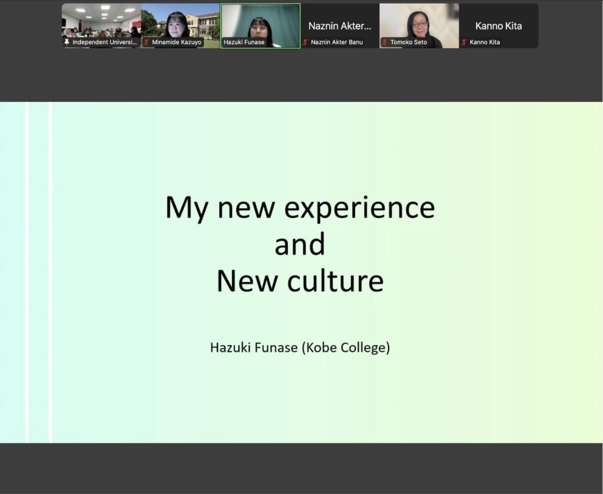Screen dimensions: 603x494
Task: Click the 'Naznin Akter Banu' name label
Action: pyautogui.click(x=337, y=42)
